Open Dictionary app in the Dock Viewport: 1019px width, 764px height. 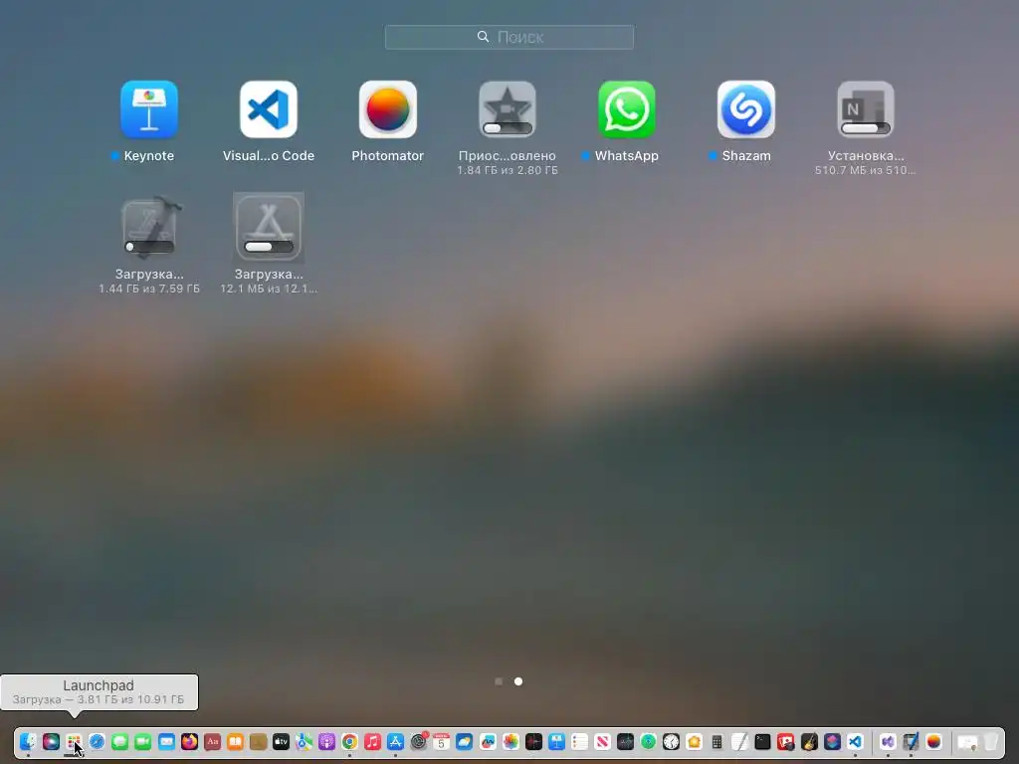pos(213,741)
